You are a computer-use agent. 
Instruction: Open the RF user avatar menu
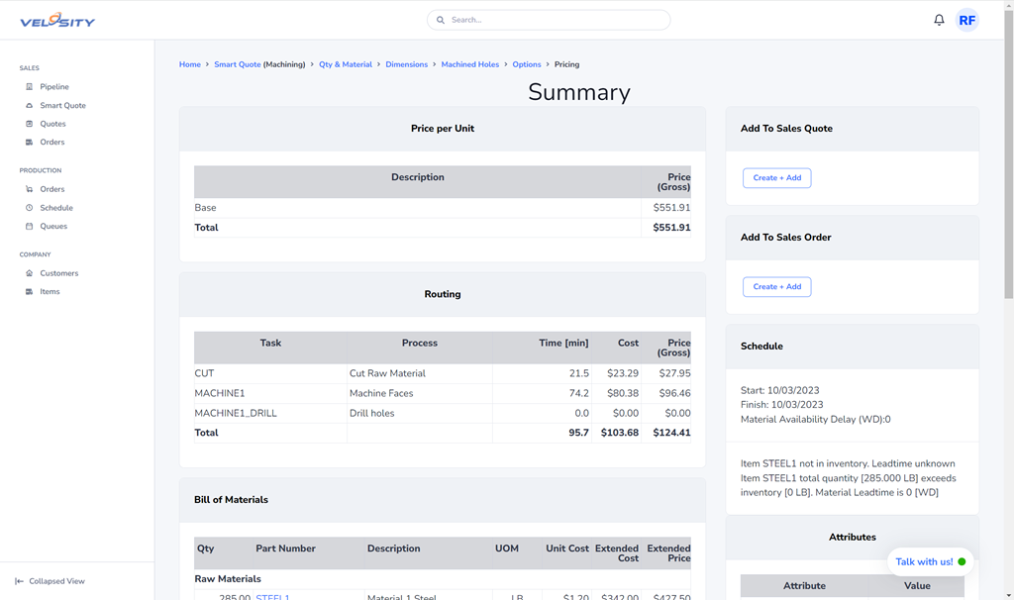point(966,20)
